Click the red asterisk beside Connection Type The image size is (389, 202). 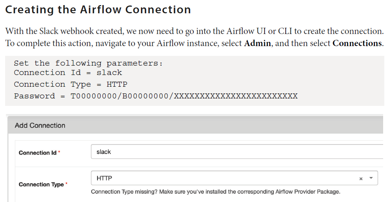coord(67,184)
